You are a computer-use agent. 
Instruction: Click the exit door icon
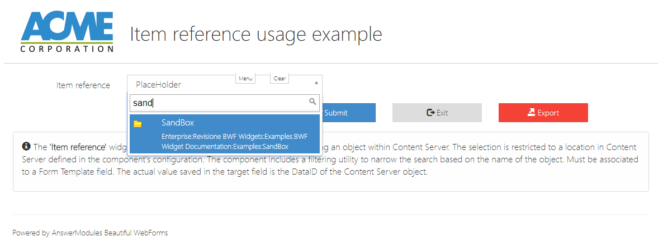pos(430,113)
